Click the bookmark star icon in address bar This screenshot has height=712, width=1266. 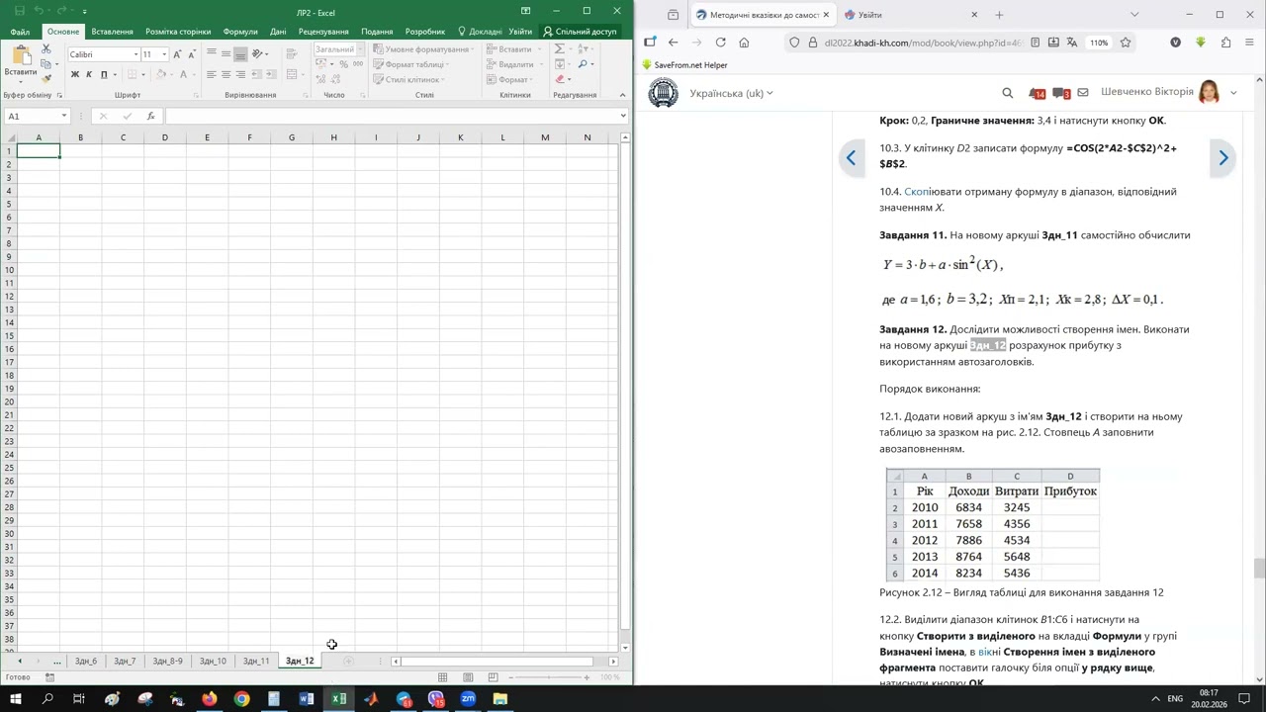point(1126,43)
